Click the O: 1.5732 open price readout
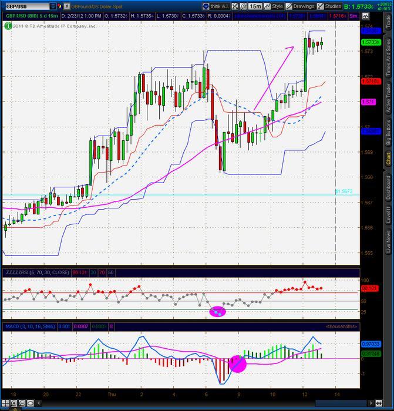 click(116, 16)
